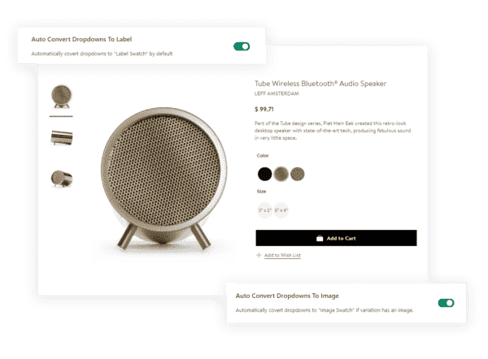The width and height of the screenshot is (488, 359).
Task: Select the angled-view speaker thumbnail
Action: pyautogui.click(x=62, y=179)
